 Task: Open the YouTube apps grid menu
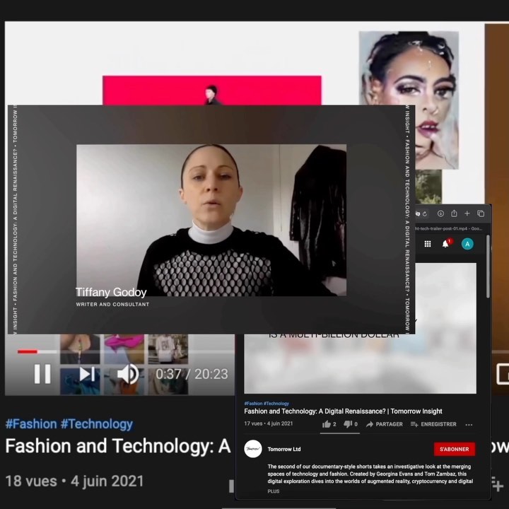pyautogui.click(x=428, y=243)
